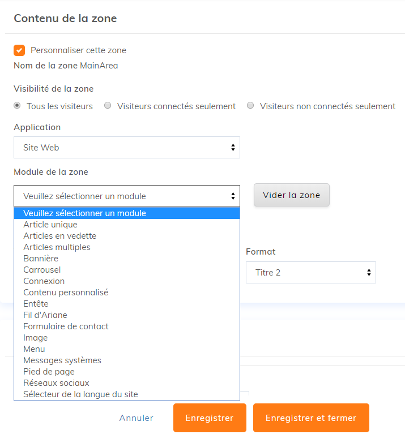Select Visiteurs non connectés seulement radio
This screenshot has width=405, height=443.
pos(250,106)
